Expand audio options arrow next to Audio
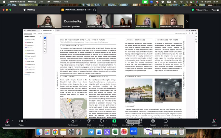 click(13, 121)
